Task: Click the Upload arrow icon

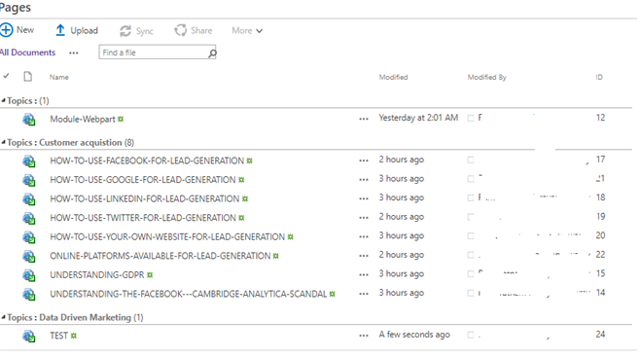Action: pos(60,30)
